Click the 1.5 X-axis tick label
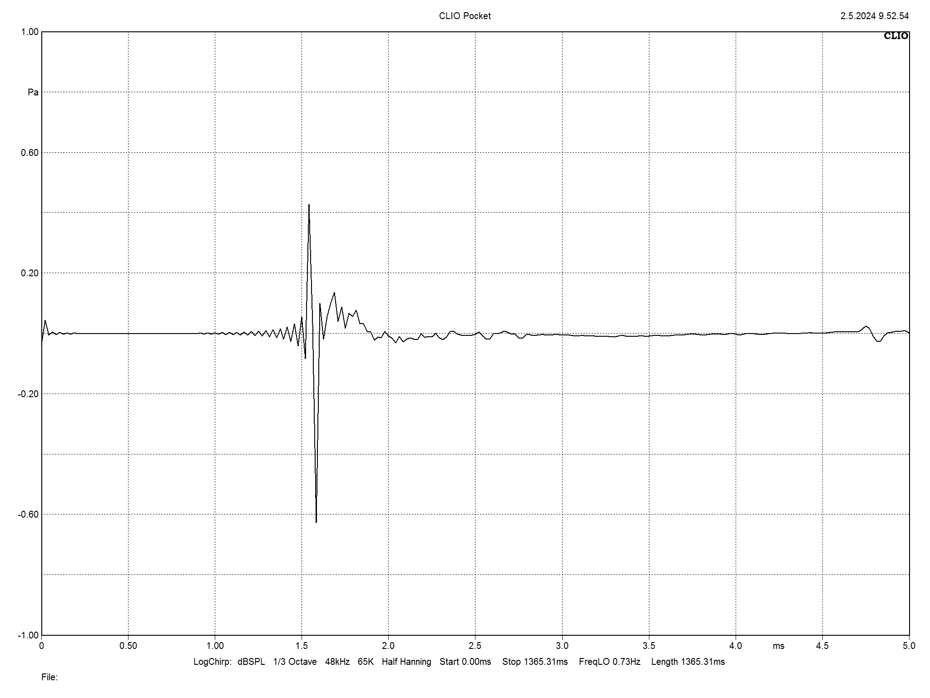Screen dimensions: 930x698 [x=302, y=646]
